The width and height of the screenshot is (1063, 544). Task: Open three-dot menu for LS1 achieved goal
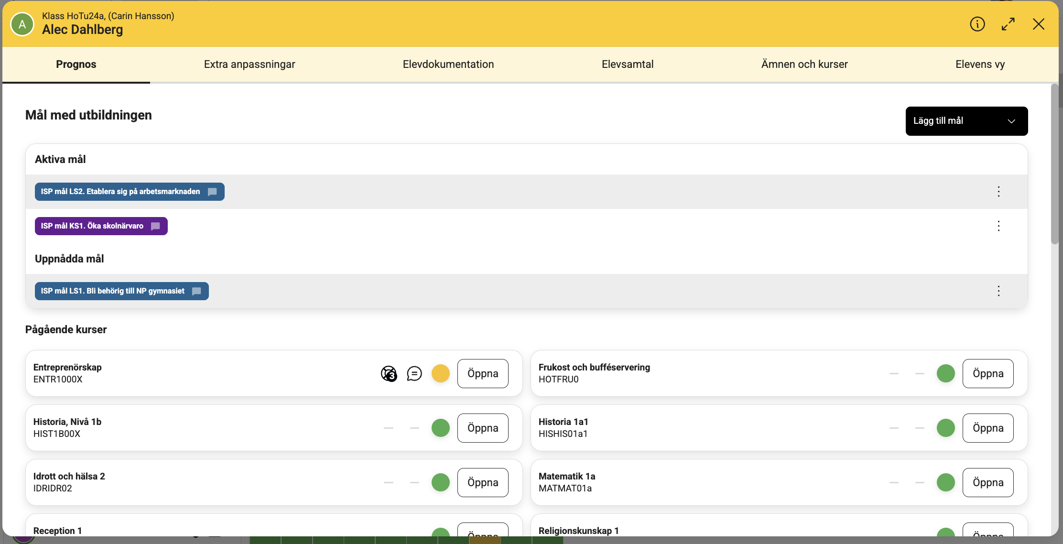(x=998, y=291)
